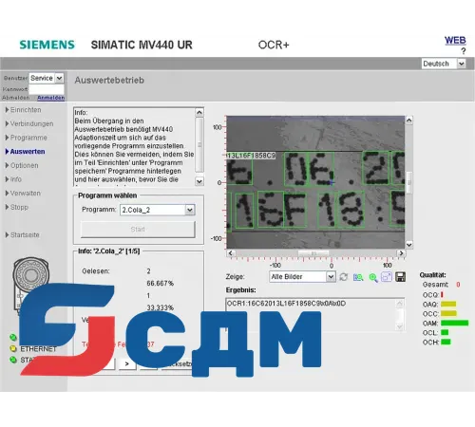Click the Start button
Image resolution: width=475 pixels, height=427 pixels.
pyautogui.click(x=138, y=230)
